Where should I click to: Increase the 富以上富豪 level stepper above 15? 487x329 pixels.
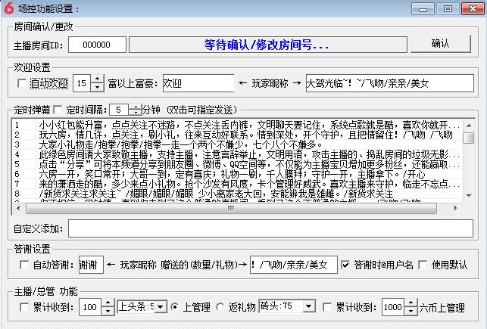(x=98, y=79)
